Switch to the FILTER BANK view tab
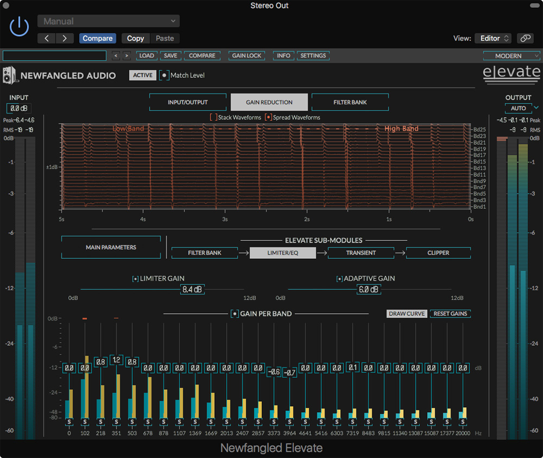This screenshot has height=458, width=543. (x=350, y=102)
